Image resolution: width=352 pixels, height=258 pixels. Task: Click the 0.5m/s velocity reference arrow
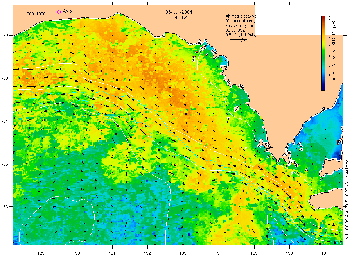(238, 40)
